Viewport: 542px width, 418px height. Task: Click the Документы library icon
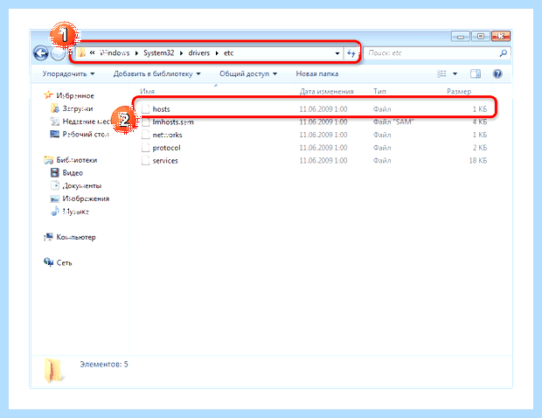point(55,185)
